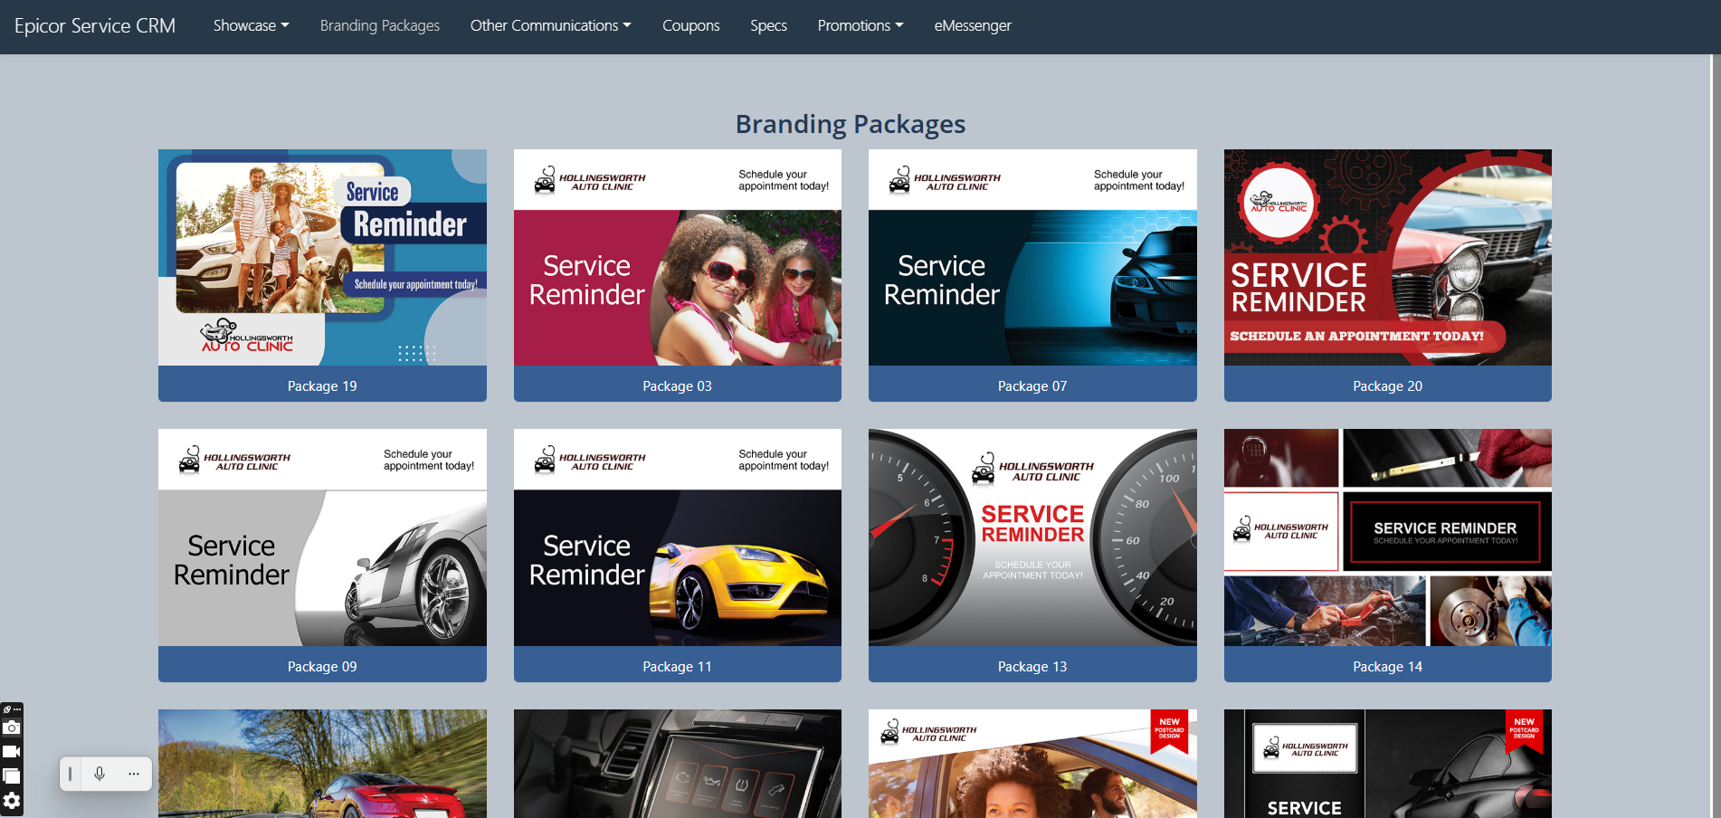
Task: Expand the Showcase dropdown menu
Action: pyautogui.click(x=251, y=25)
